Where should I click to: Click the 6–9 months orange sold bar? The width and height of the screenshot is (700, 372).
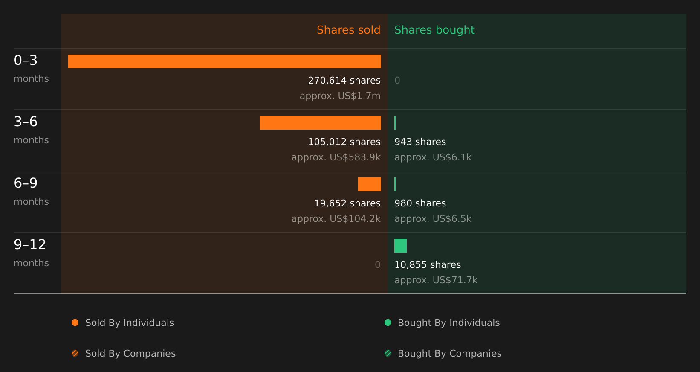(x=369, y=184)
